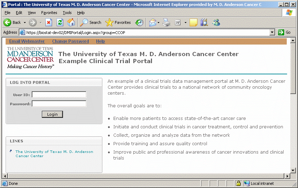Click the 'LINKS' panel heading
298x188 pixels.
(17, 141)
